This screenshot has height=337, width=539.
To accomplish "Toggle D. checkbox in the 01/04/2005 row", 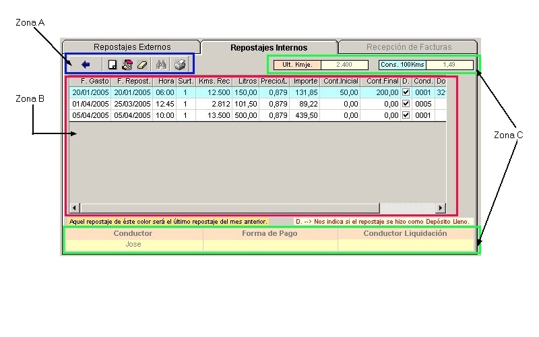I will tap(406, 104).
